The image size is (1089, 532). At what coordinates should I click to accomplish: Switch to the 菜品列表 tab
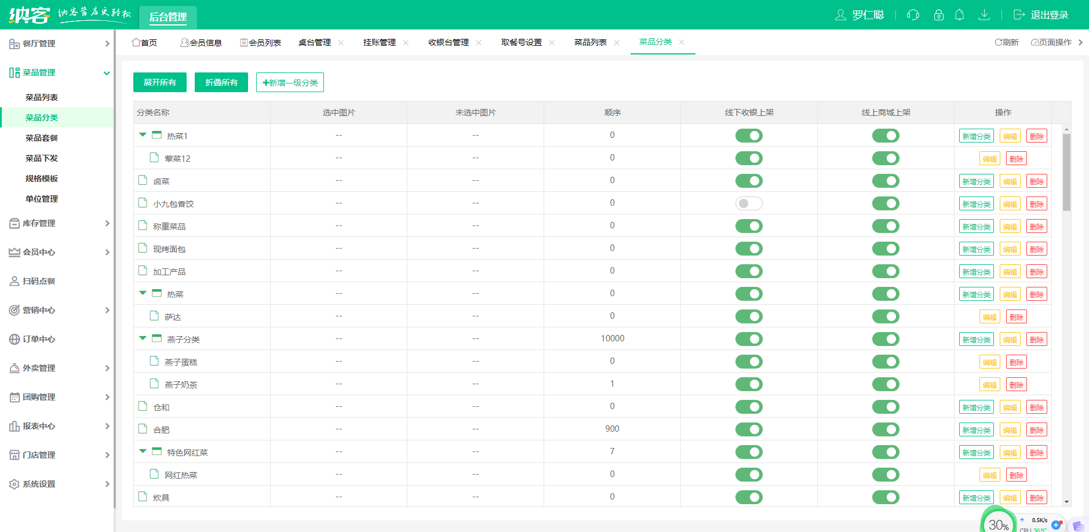click(x=590, y=43)
